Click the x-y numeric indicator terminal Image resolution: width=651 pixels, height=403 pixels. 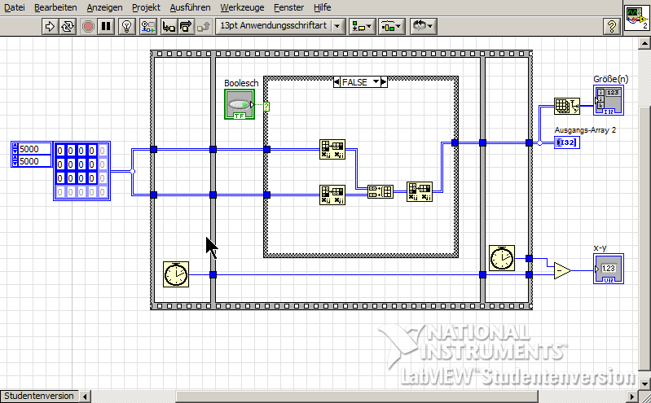tap(609, 269)
